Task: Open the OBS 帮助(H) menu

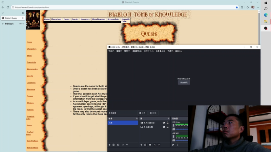Action: click(179, 51)
